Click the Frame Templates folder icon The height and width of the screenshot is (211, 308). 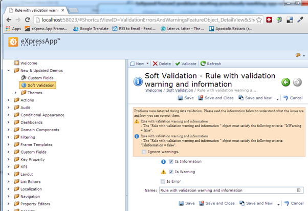coord(17,144)
